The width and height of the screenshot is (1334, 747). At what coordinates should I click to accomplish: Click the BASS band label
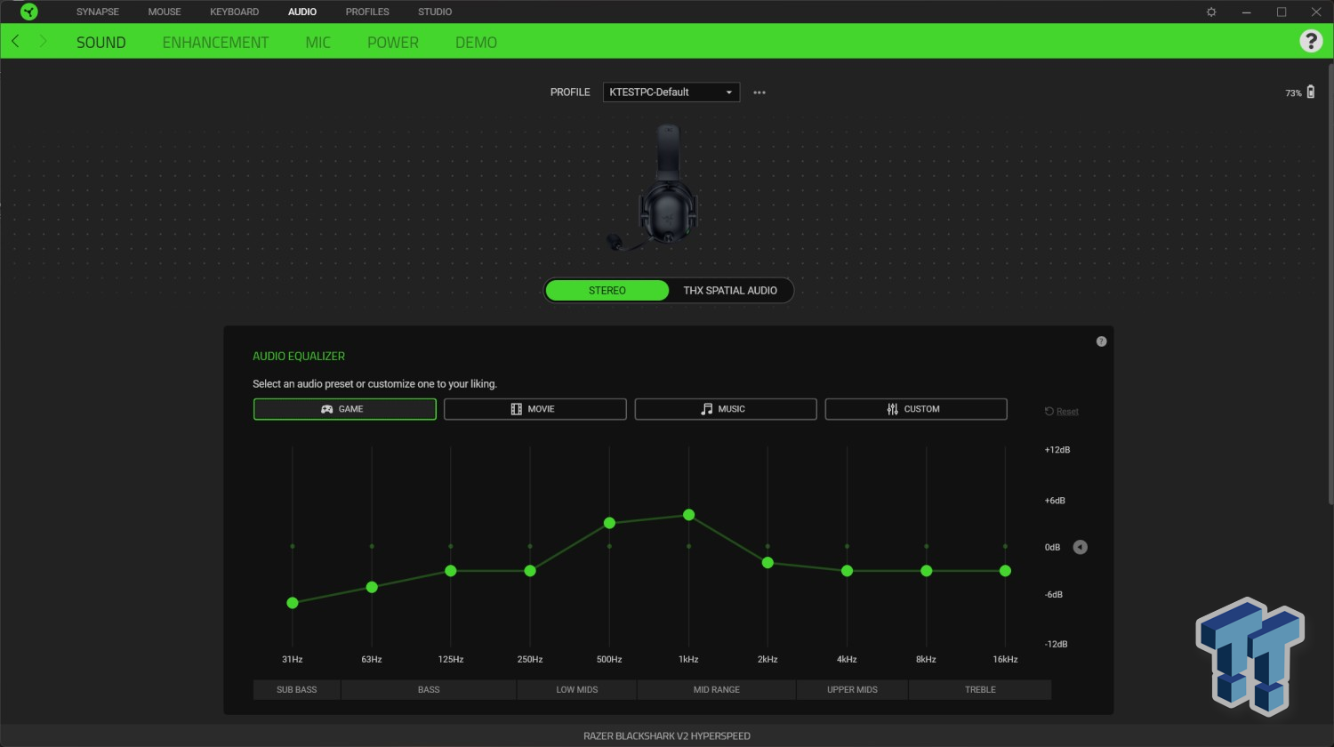pos(429,689)
